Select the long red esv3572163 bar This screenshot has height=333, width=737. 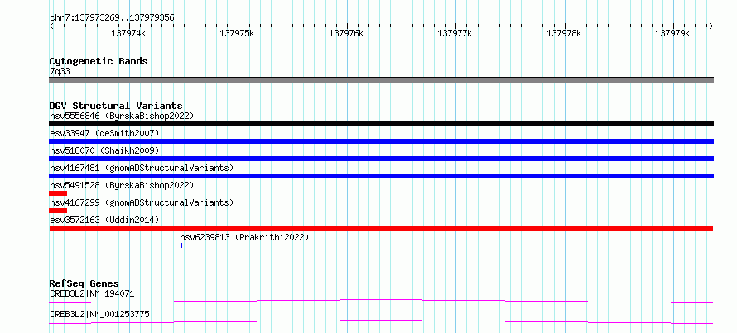tap(381, 228)
